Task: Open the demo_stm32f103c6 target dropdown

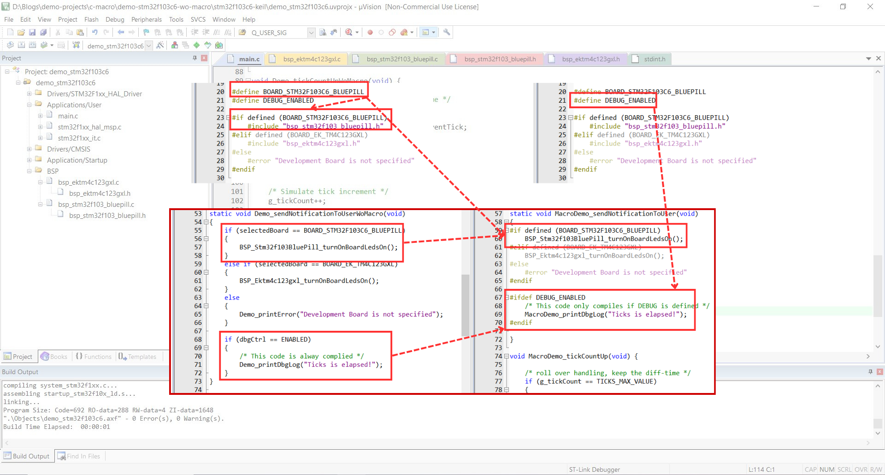Action: tap(148, 46)
